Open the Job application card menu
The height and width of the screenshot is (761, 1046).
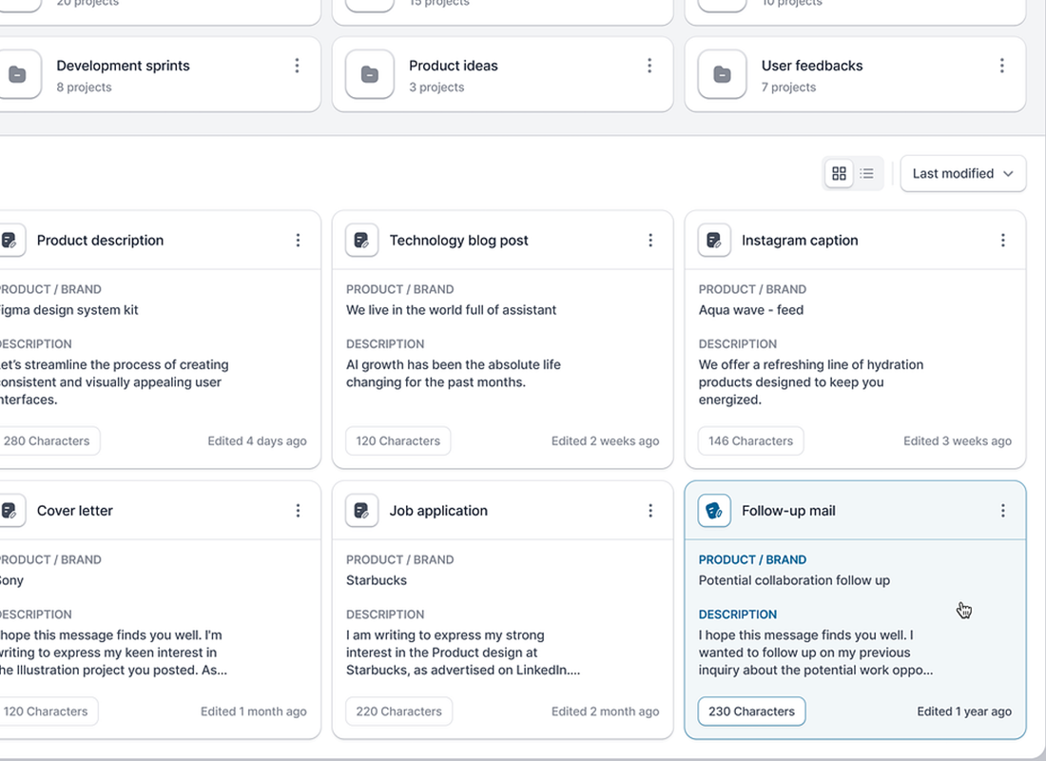click(649, 510)
